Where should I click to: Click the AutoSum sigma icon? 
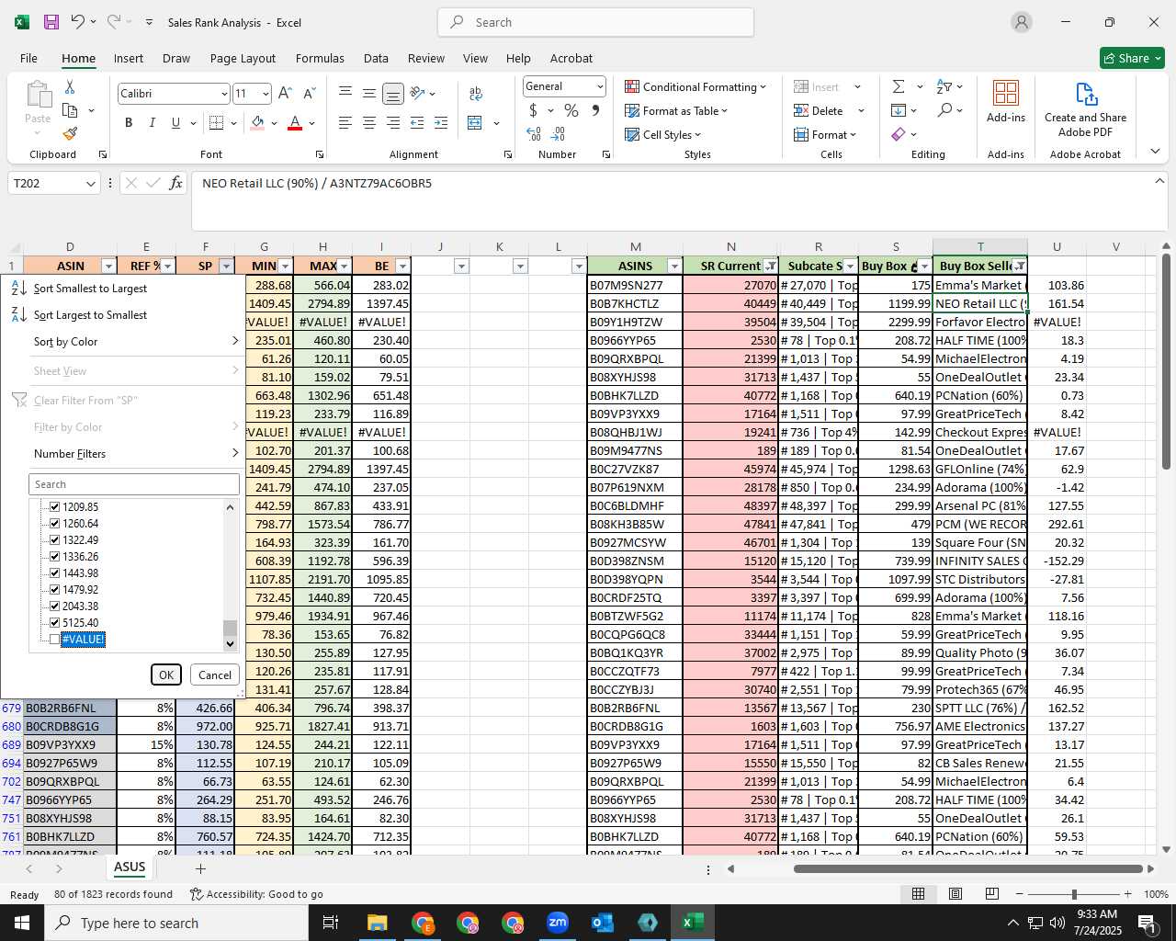(x=899, y=86)
